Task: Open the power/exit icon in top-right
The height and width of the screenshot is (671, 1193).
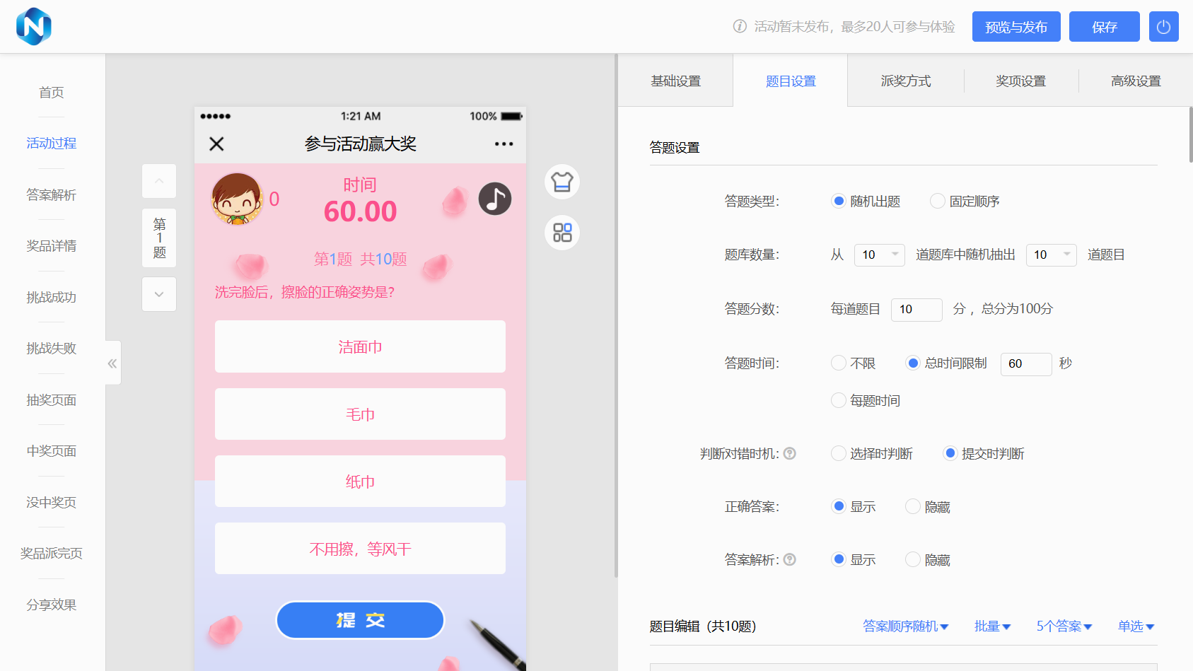Action: tap(1163, 26)
